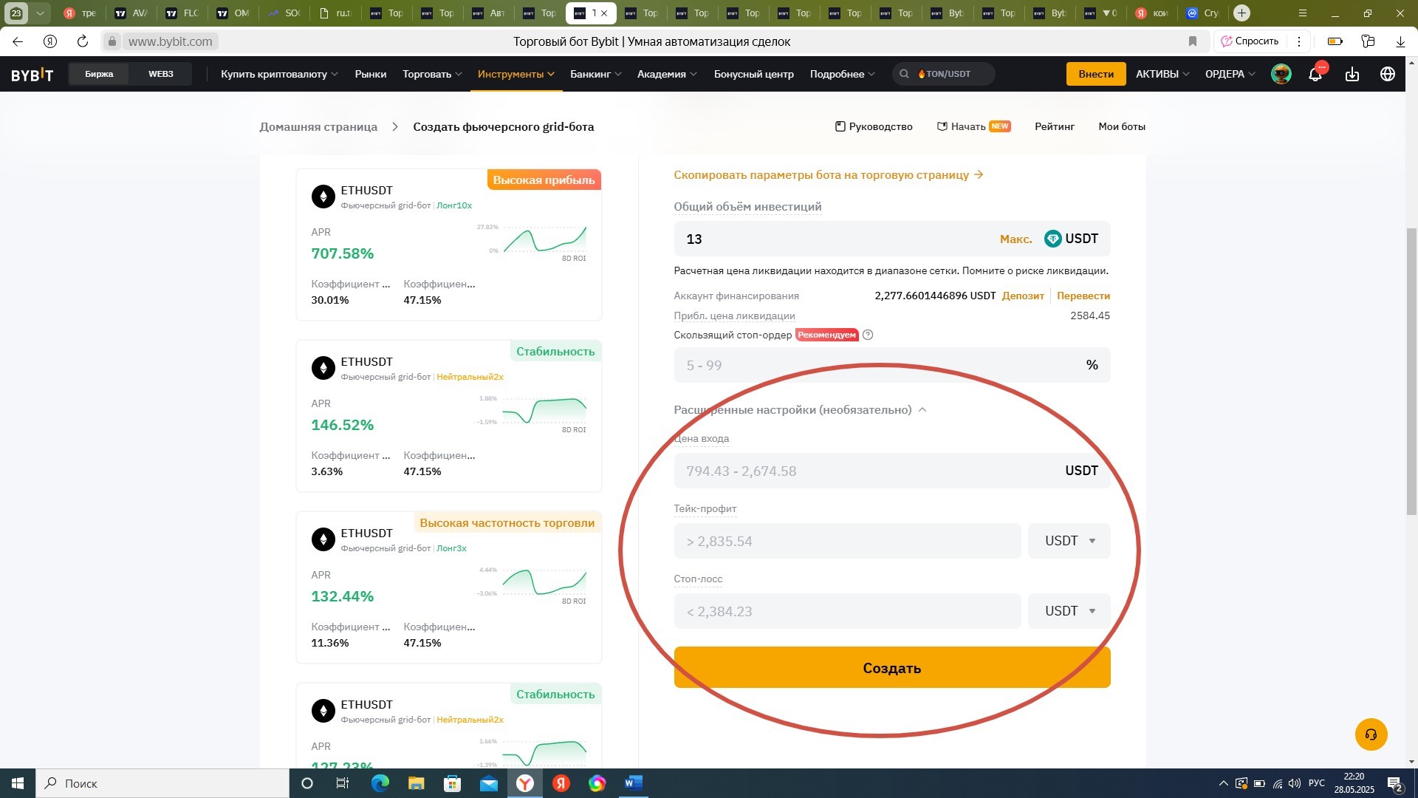Open the АКТИВЫ dropdown

[x=1162, y=74]
